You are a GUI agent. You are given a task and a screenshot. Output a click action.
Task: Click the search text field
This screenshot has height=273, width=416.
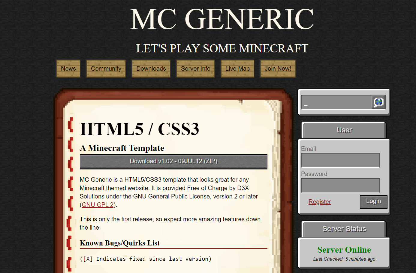(x=336, y=102)
